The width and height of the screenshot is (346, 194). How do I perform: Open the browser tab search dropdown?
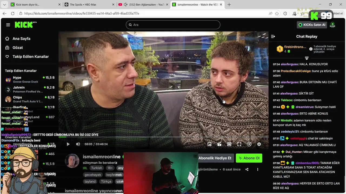pos(4,5)
